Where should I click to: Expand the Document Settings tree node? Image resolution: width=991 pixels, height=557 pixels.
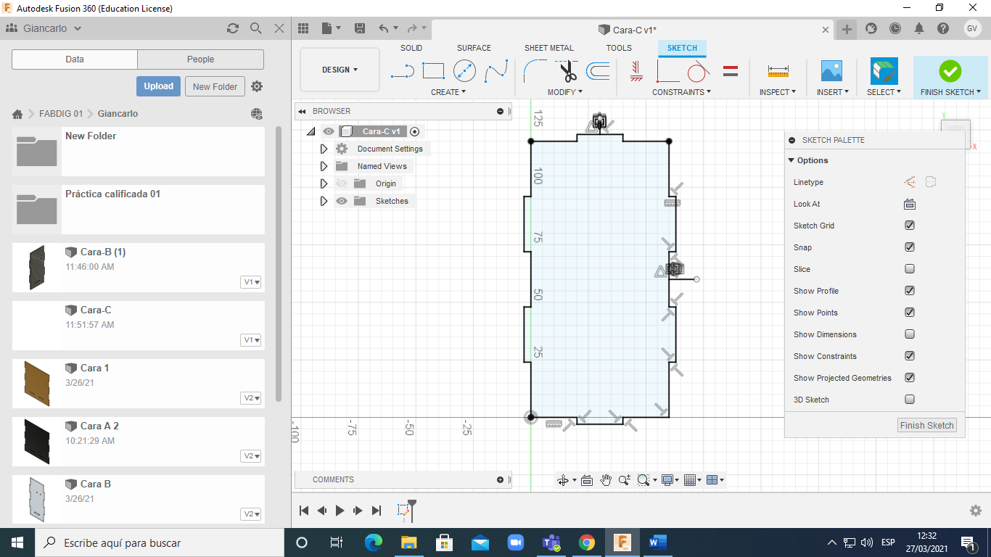[324, 149]
